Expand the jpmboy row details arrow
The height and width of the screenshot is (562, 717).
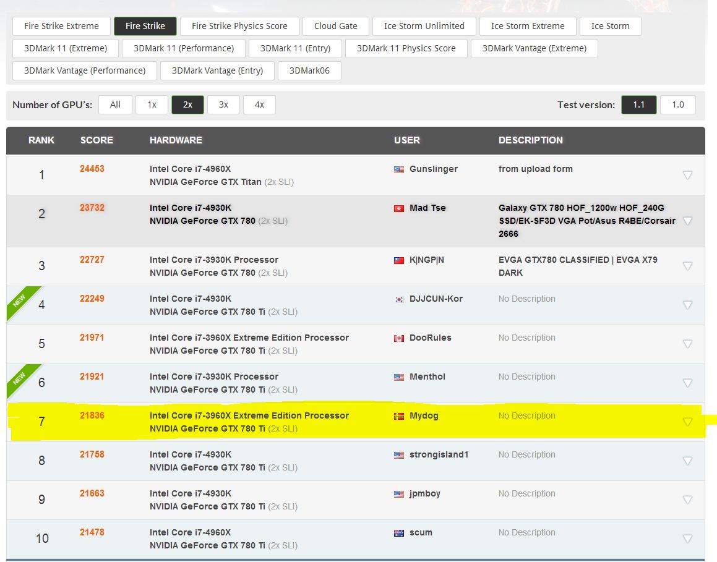pos(687,500)
